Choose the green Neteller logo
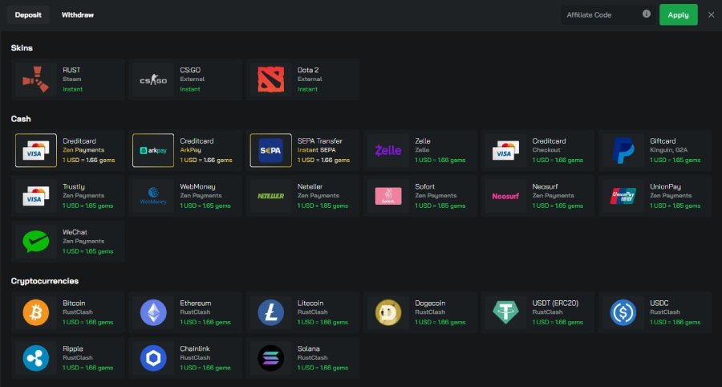This screenshot has width=722, height=387. coord(271,196)
